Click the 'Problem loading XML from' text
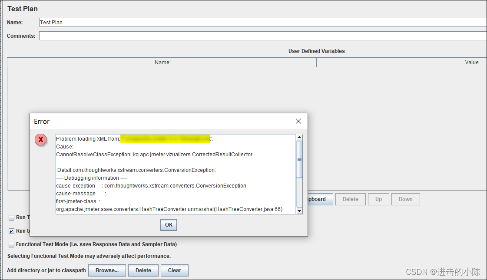 point(88,139)
